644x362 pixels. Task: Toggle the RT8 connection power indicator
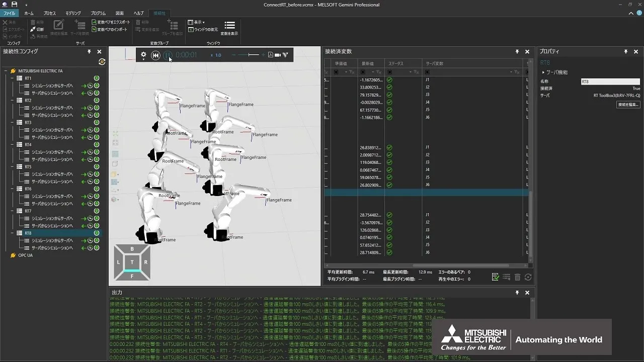click(97, 233)
